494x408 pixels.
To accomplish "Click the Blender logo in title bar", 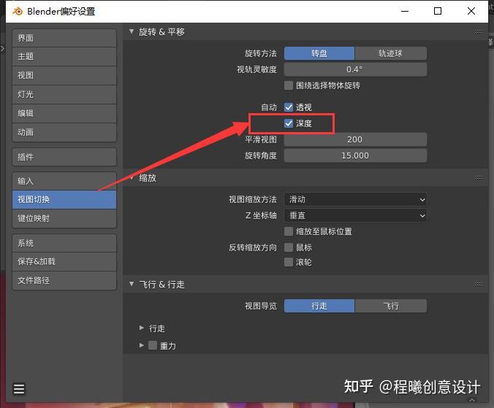I will [x=18, y=12].
